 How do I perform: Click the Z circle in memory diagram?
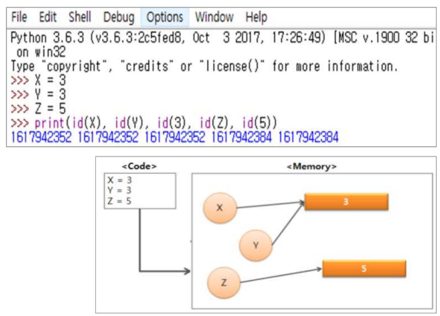(223, 283)
